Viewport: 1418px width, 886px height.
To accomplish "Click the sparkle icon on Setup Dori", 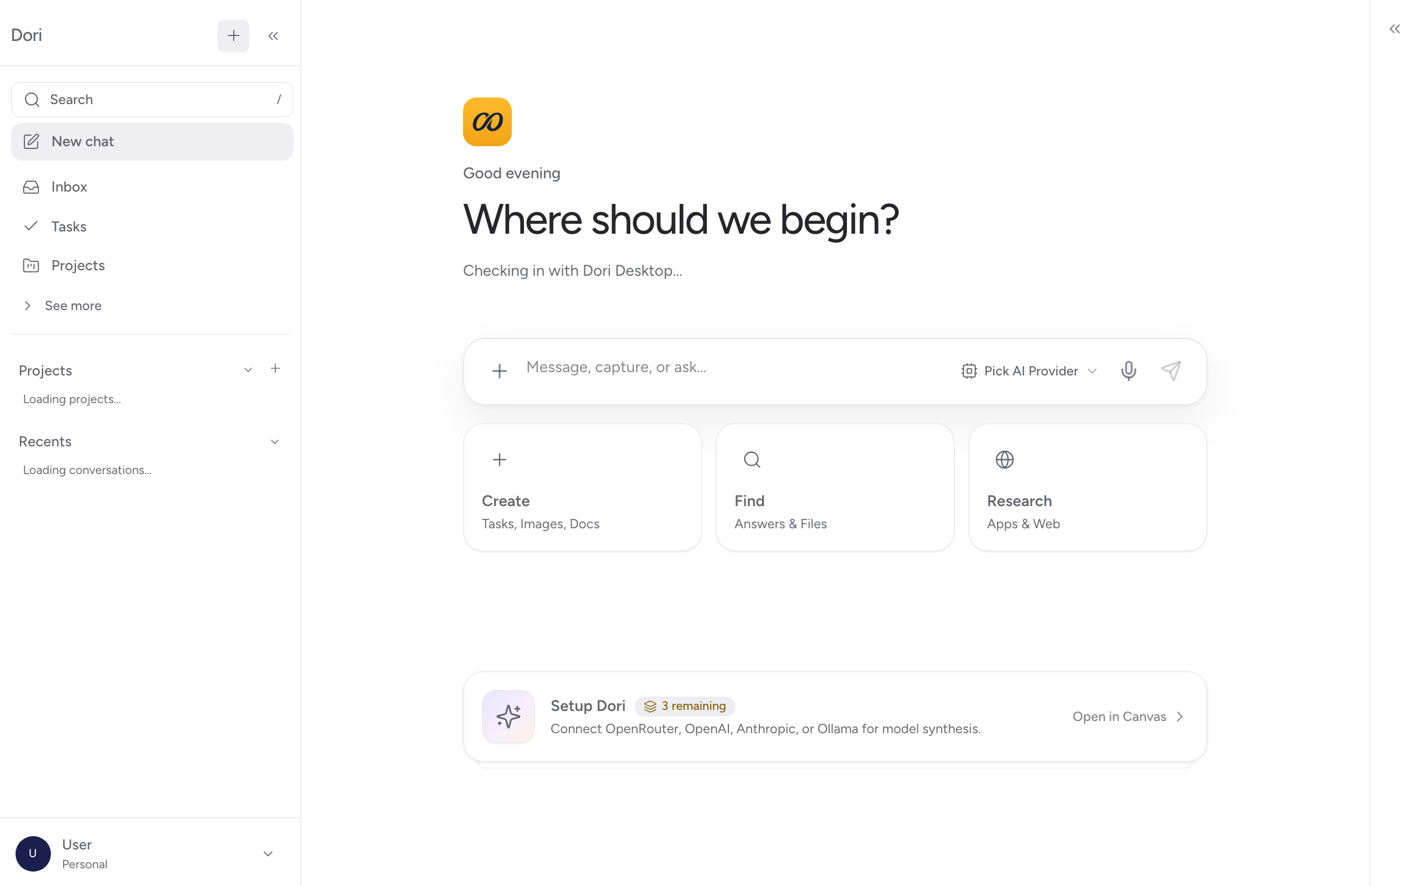I will (x=508, y=717).
